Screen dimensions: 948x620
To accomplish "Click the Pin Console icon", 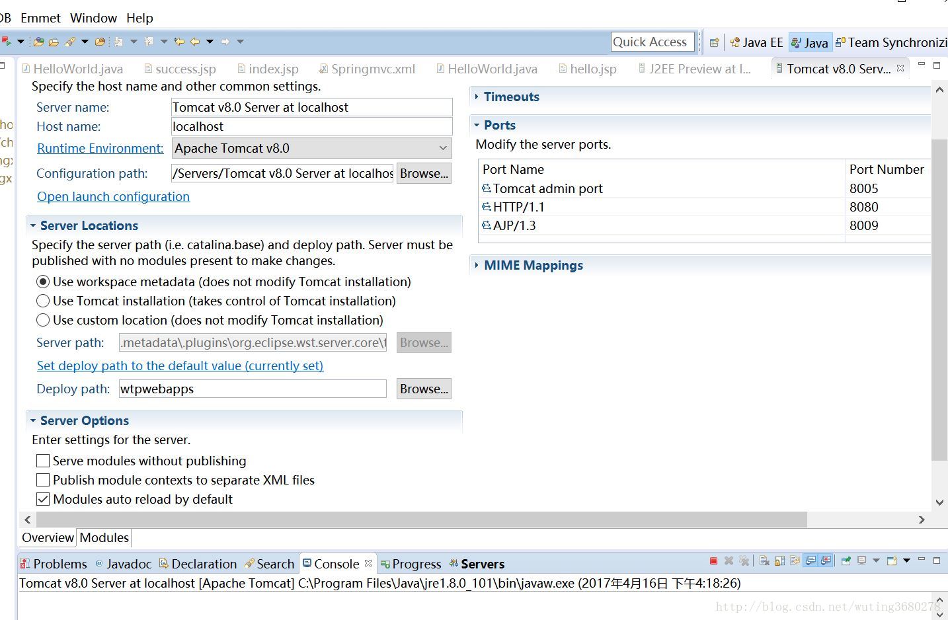I will [846, 561].
